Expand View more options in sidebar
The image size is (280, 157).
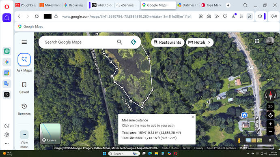[x=24, y=140]
